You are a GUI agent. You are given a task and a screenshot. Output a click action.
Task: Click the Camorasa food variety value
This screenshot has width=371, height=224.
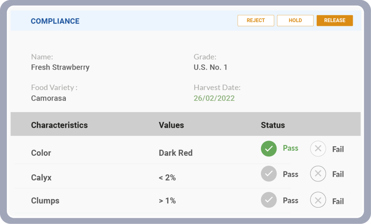[49, 98]
